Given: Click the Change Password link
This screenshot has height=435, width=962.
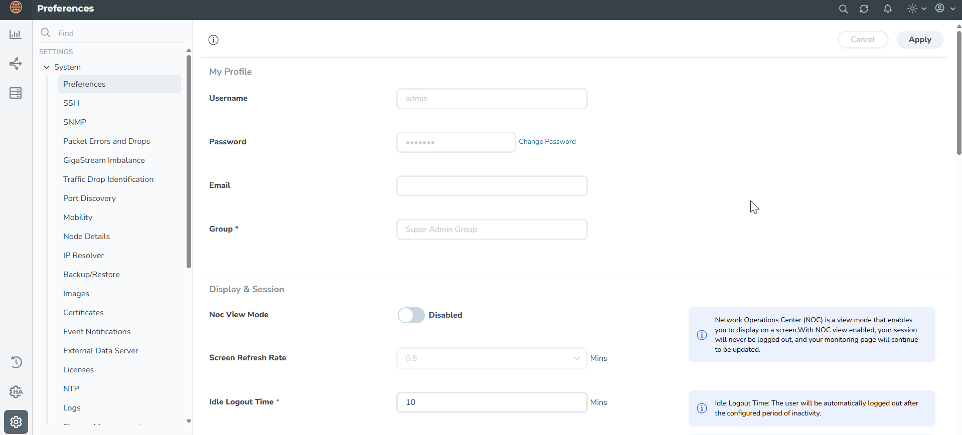Looking at the screenshot, I should pos(547,142).
